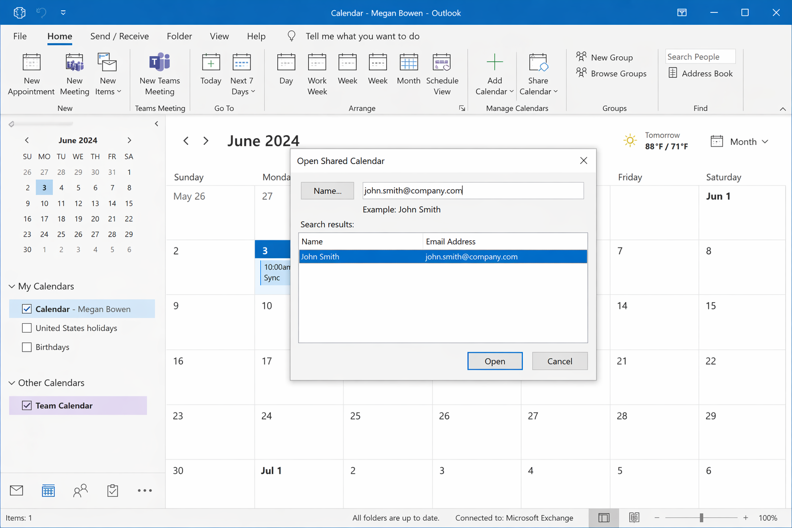Click Open in the shared calendar dialog
This screenshot has width=792, height=528.
(x=494, y=361)
